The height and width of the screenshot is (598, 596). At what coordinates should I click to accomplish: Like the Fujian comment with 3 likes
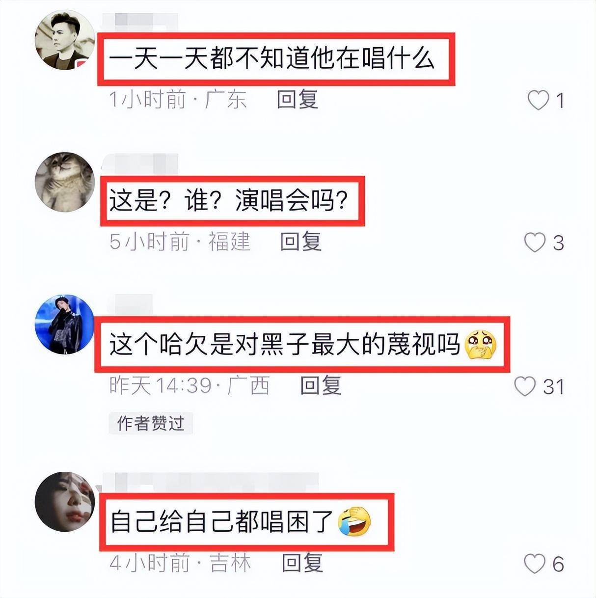point(535,242)
